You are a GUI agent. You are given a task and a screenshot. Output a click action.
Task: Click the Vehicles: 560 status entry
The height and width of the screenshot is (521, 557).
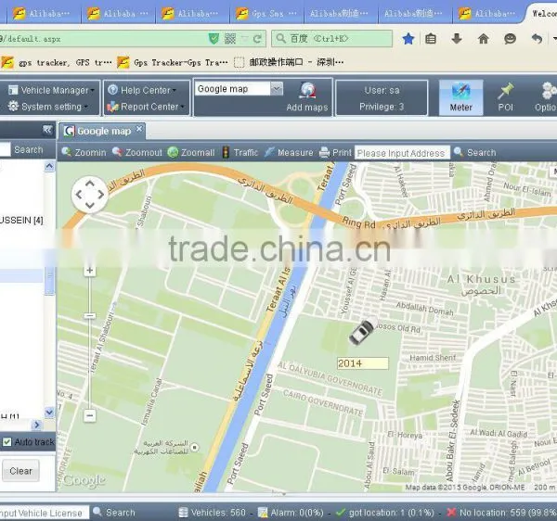212,513
